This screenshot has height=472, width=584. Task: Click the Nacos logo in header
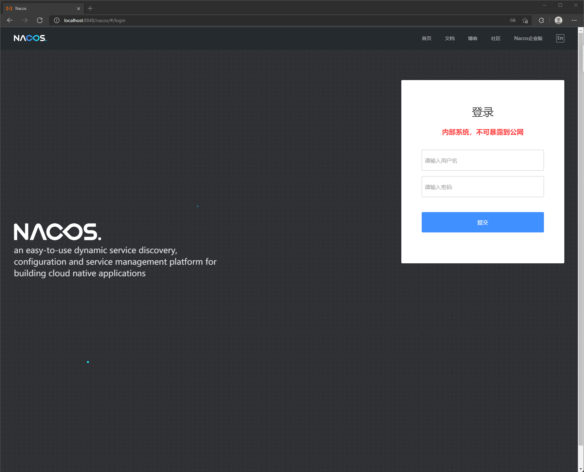coord(30,38)
